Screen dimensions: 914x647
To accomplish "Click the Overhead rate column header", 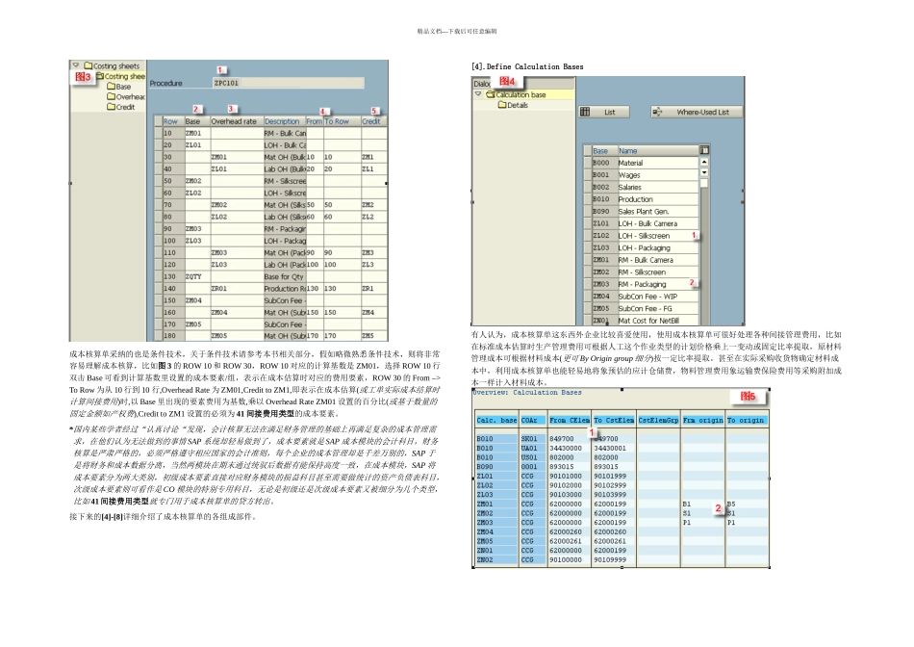I will 236,121.
